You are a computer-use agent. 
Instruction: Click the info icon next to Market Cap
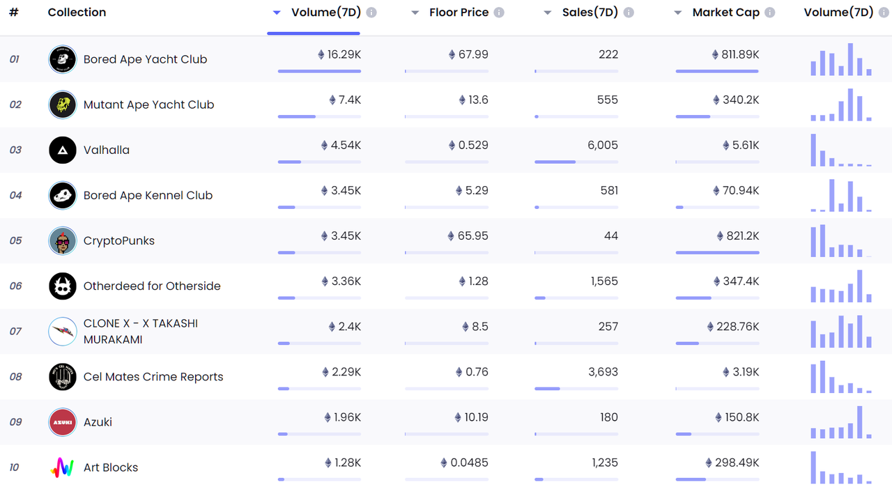[769, 13]
